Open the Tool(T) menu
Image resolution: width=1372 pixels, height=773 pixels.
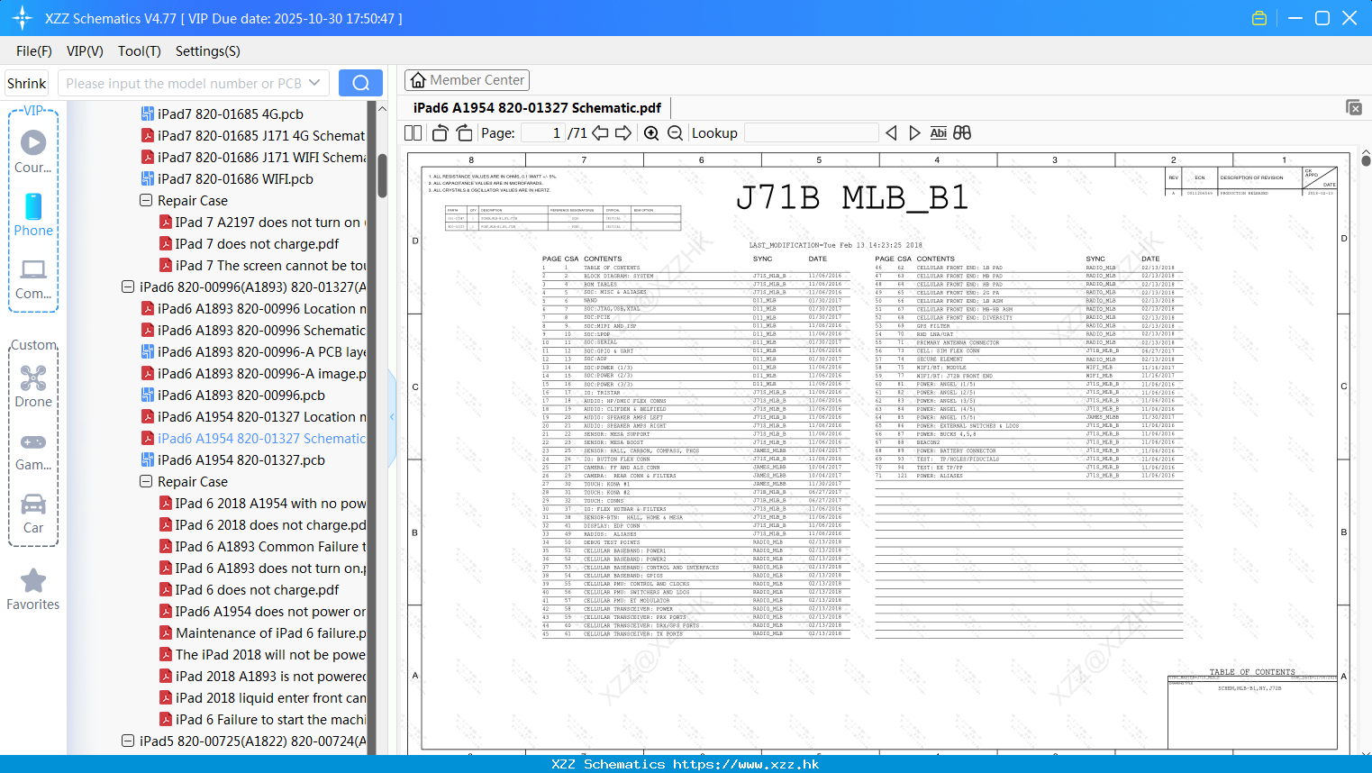(140, 51)
